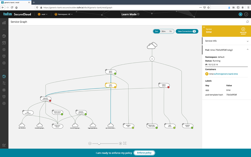251x157 pixels.
Task: Click the upper gear settings sidebar icon
Action: pos(4,63)
